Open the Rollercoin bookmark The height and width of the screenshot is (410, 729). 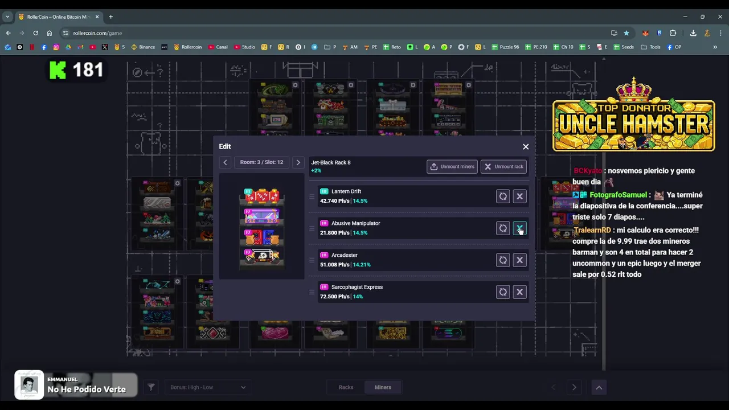(x=187, y=47)
